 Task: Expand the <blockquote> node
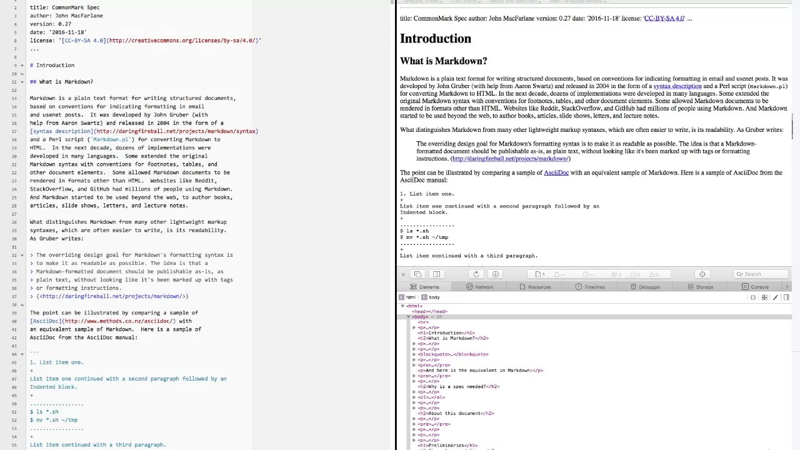pyautogui.click(x=414, y=354)
